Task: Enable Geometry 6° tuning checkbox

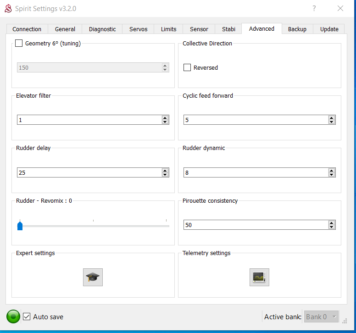Action: [19, 44]
